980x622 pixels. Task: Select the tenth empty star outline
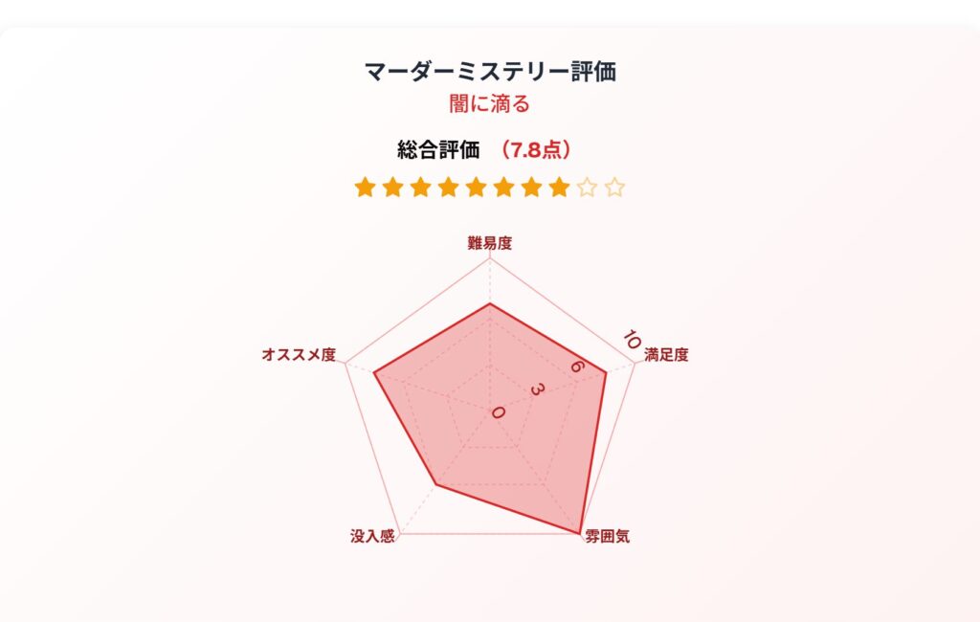[615, 187]
